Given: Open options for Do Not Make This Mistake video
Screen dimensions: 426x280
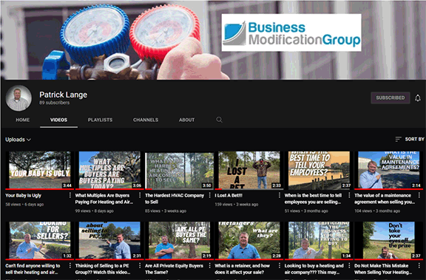Looking at the screenshot, I should pos(419,265).
